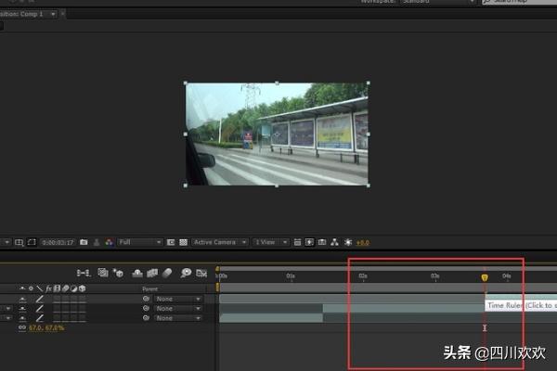Open the grid and guide options
This screenshot has width=557, height=371.
click(x=19, y=242)
